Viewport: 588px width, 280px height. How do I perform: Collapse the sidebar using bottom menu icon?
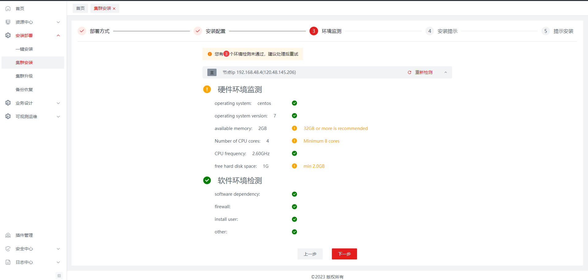click(59, 276)
